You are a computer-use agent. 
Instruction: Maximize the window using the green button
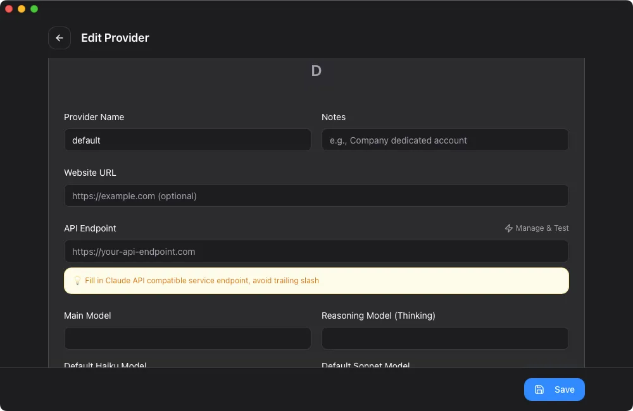pyautogui.click(x=34, y=9)
